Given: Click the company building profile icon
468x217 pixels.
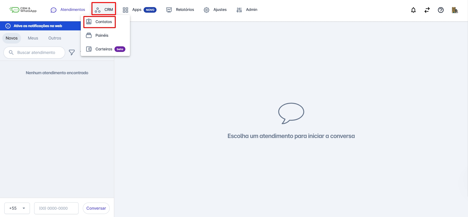Looking at the screenshot, I should point(455,10).
